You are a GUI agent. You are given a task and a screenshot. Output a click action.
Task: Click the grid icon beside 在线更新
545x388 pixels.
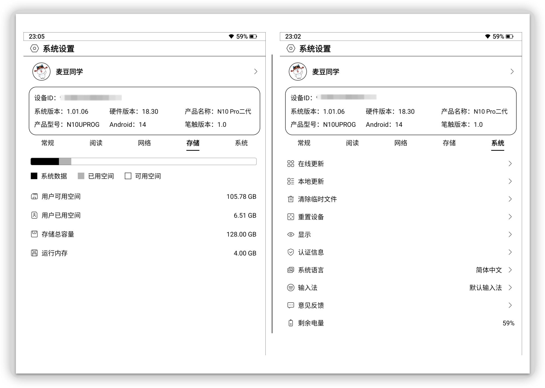point(291,164)
